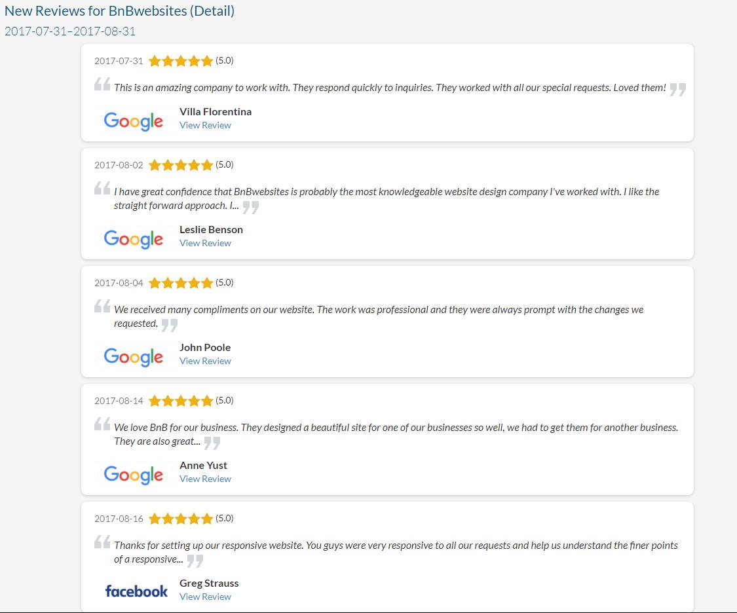
Task: Click star rating on 2017-08-04 review
Action: pyautogui.click(x=181, y=283)
